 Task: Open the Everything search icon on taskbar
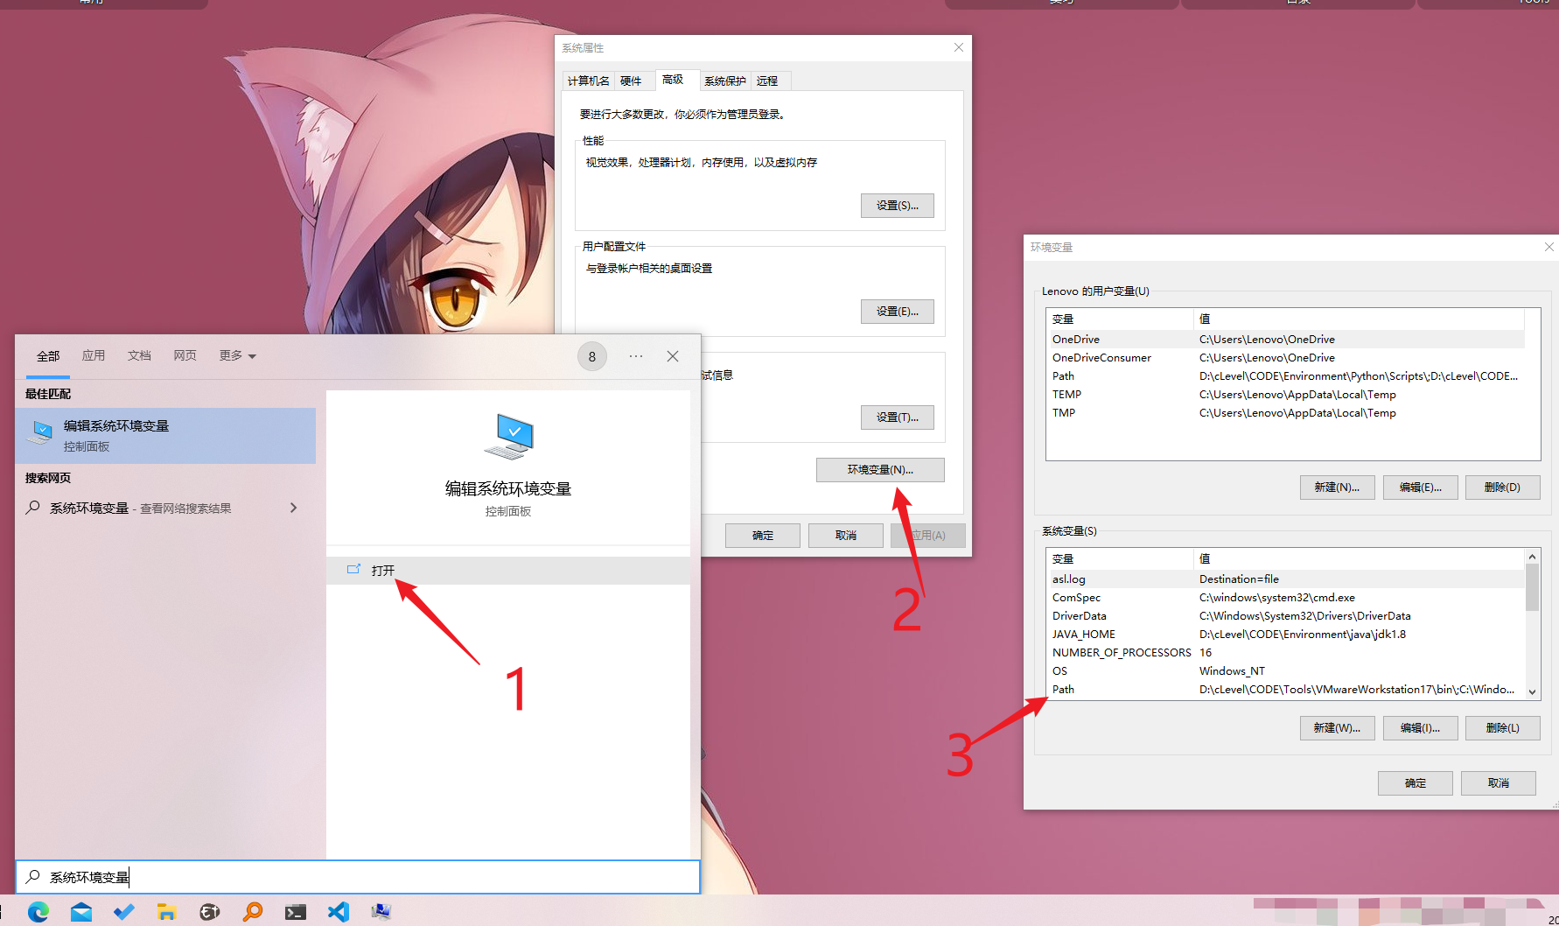click(253, 912)
